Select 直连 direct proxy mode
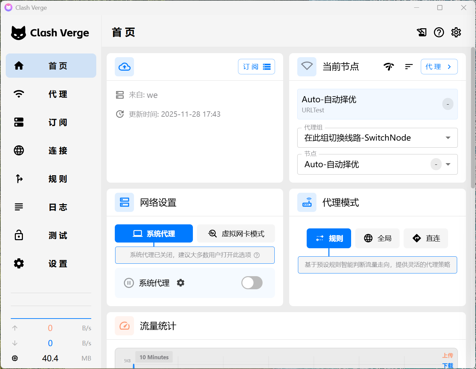 (x=426, y=238)
